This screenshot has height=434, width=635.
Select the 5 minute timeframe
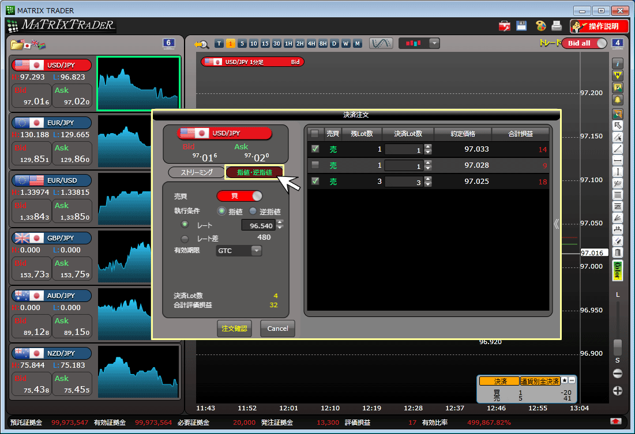click(x=242, y=44)
